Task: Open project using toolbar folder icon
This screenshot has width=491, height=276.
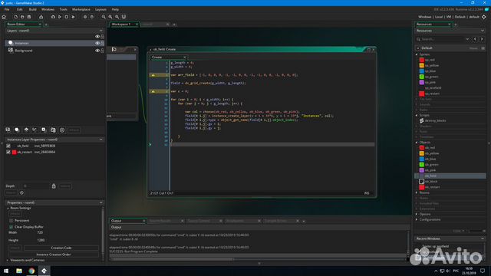Action: click(22, 17)
